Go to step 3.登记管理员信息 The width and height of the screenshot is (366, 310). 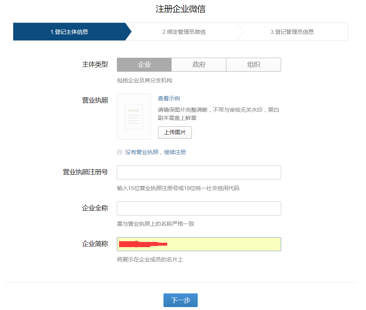click(292, 32)
